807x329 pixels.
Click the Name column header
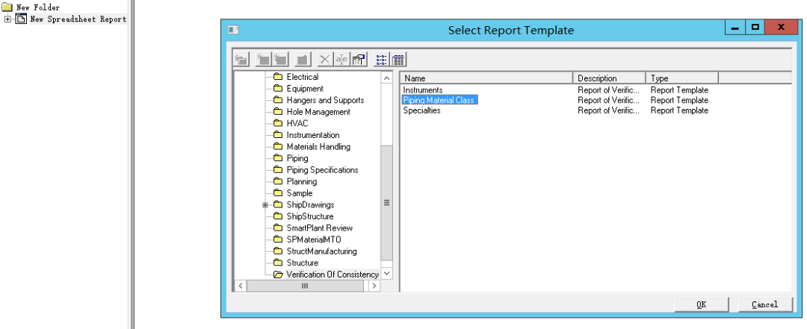coord(487,78)
